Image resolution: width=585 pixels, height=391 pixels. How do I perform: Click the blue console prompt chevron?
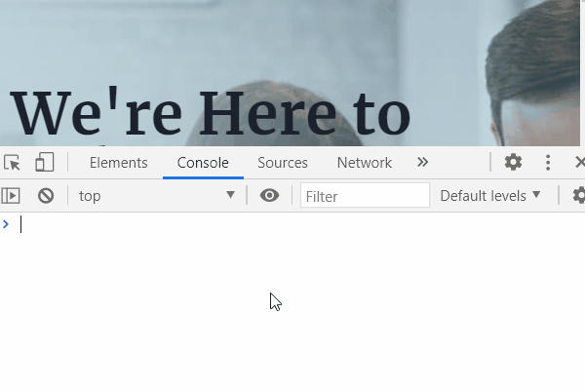click(6, 224)
